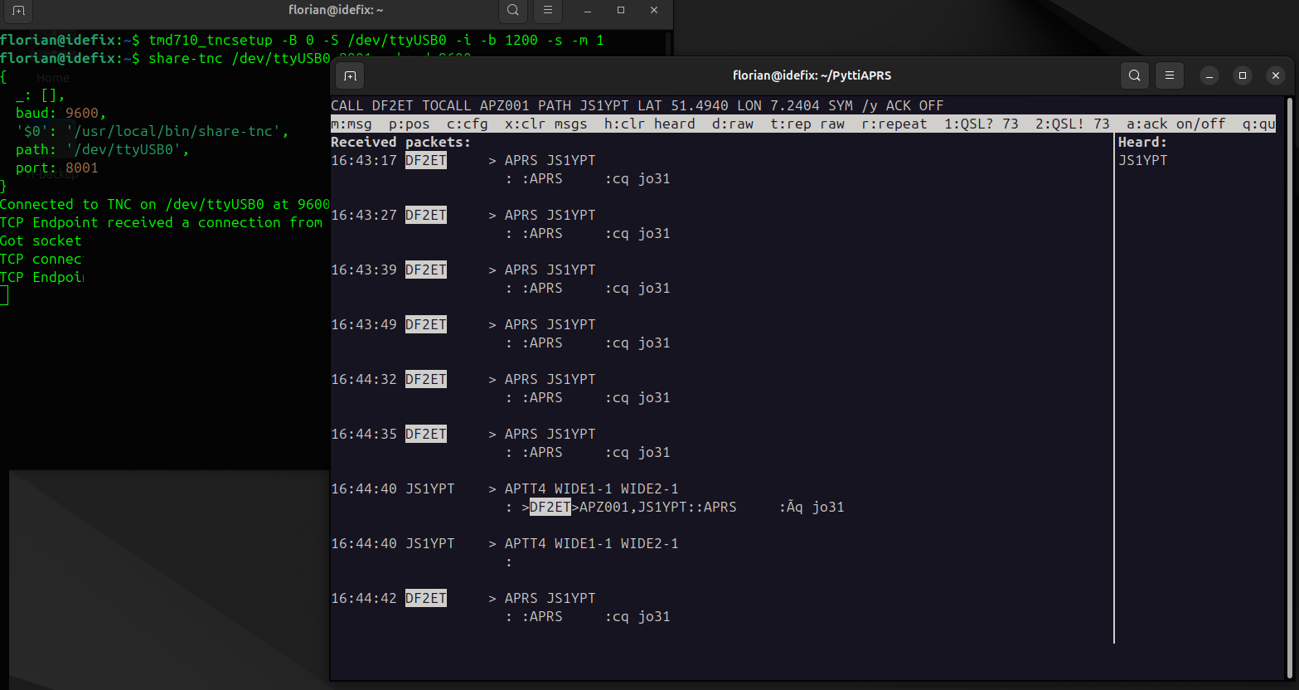Image resolution: width=1299 pixels, height=690 pixels.
Task: Maximize the PyttiAPRS terminal window
Action: click(x=1242, y=75)
